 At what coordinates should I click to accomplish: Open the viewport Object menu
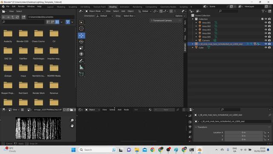[x=131, y=11]
